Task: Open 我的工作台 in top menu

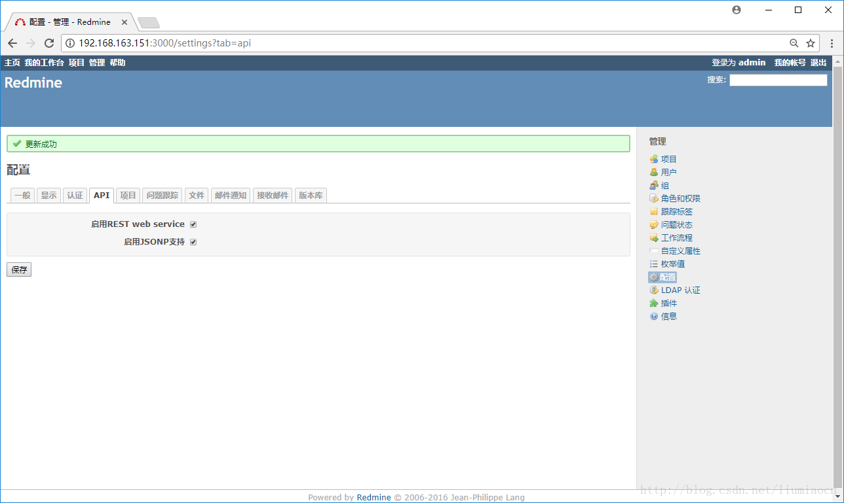Action: click(45, 63)
